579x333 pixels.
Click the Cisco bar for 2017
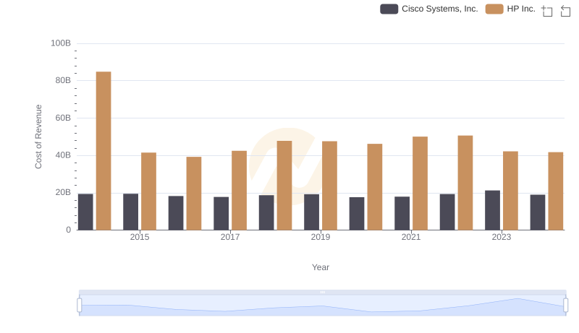[x=221, y=213]
